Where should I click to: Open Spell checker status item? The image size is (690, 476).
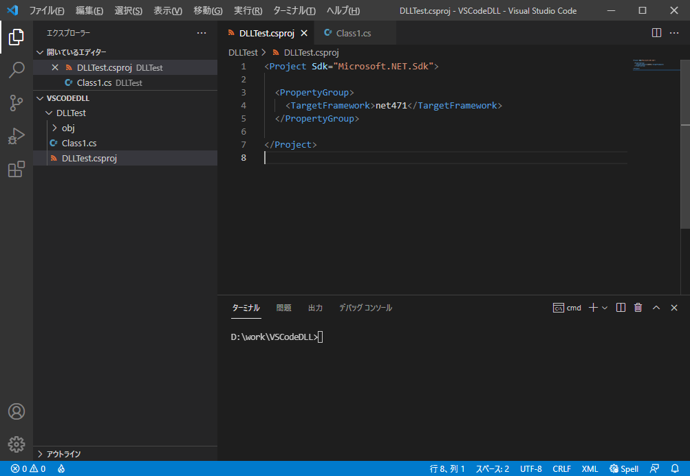[x=624, y=468]
